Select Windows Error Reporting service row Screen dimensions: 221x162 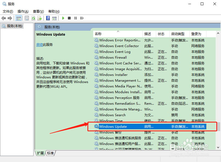click(150, 40)
